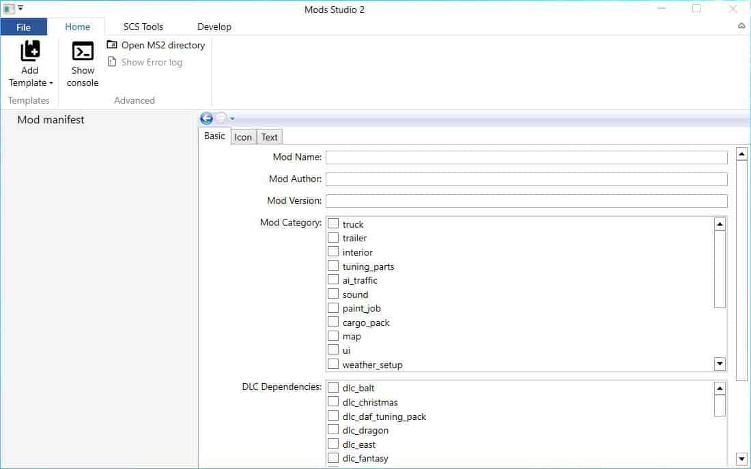Click the forward navigation button
Viewport: 751px width, 469px height.
(x=220, y=118)
